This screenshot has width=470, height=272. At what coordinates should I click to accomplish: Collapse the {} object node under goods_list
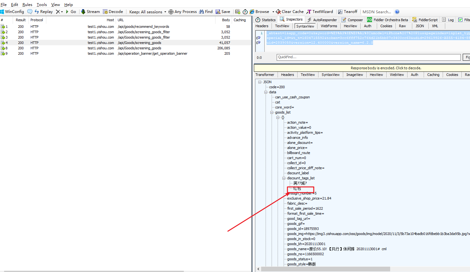pos(278,117)
